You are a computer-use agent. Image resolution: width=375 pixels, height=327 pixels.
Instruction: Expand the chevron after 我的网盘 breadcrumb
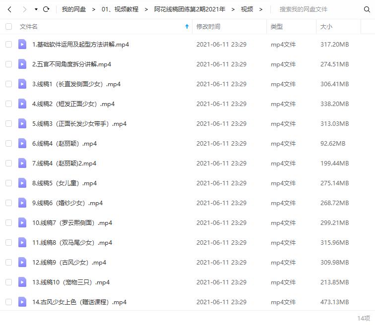pos(94,9)
